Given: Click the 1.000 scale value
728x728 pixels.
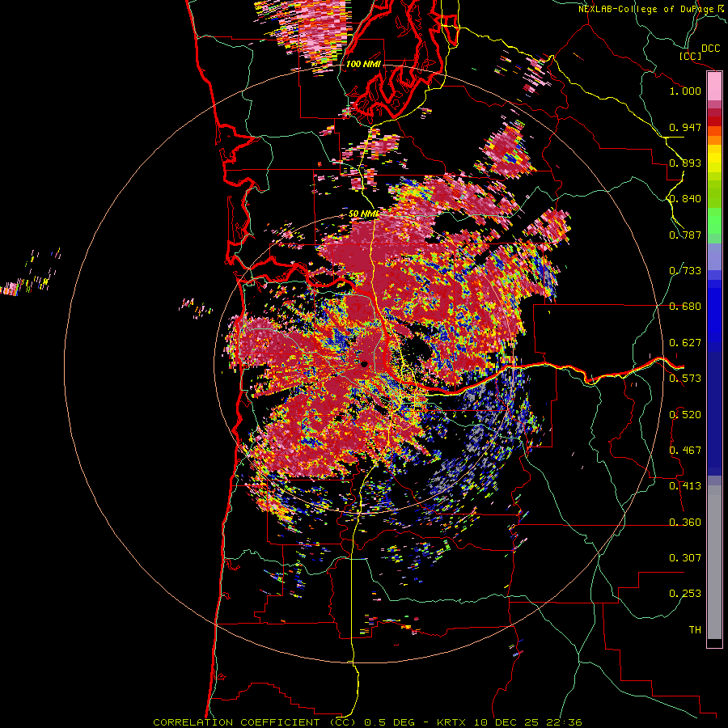Looking at the screenshot, I should click(685, 91).
